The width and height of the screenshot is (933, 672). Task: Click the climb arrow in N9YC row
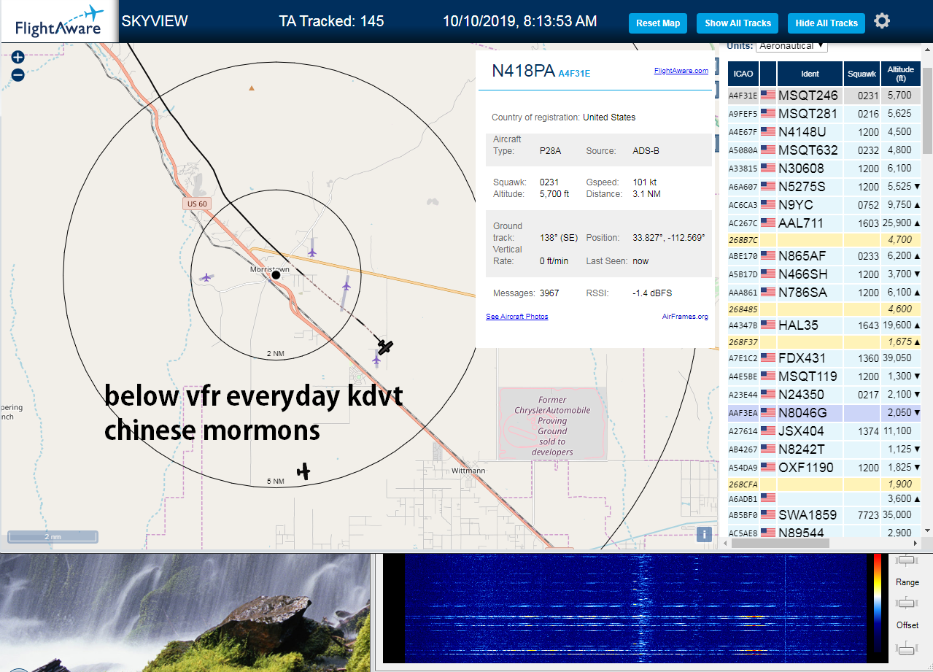click(917, 205)
